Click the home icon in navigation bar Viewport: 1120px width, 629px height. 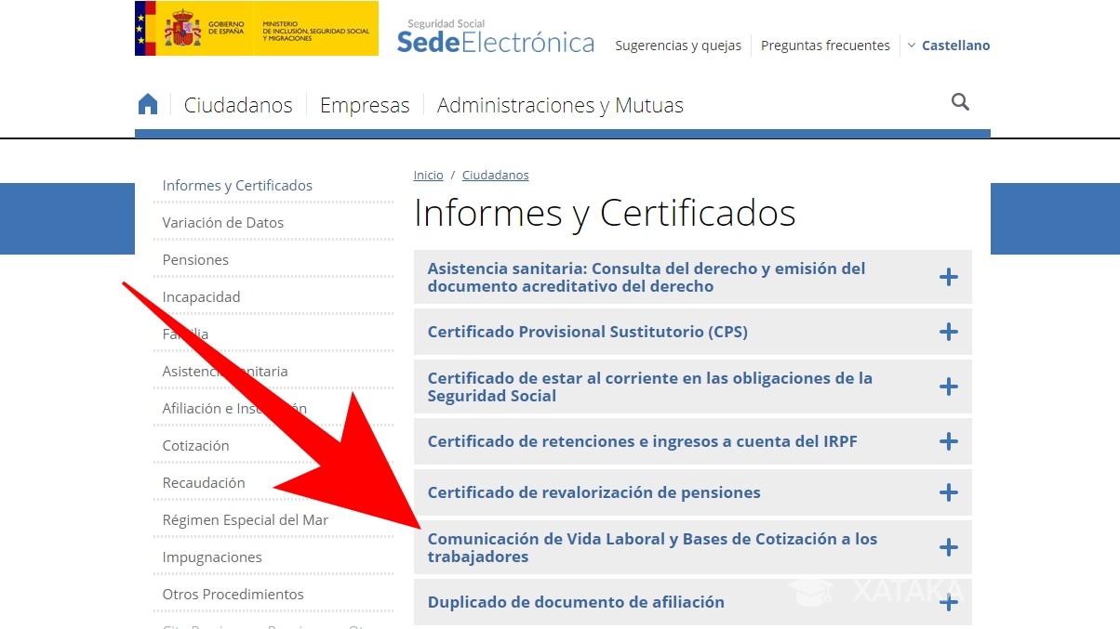tap(148, 104)
